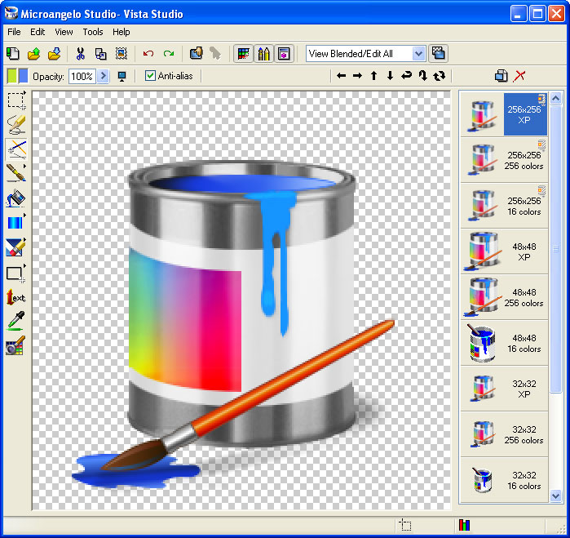
Task: Toggle the color grid view button
Action: [x=243, y=54]
